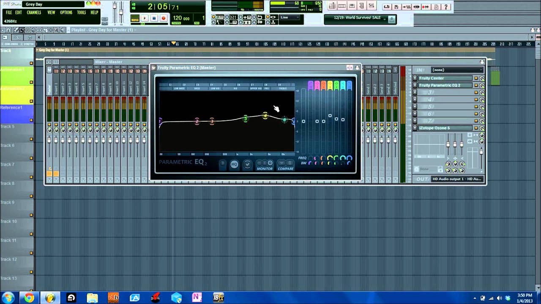Click the render to audio toolbar icon
The height and width of the screenshot is (304, 541).
[x=407, y=7]
